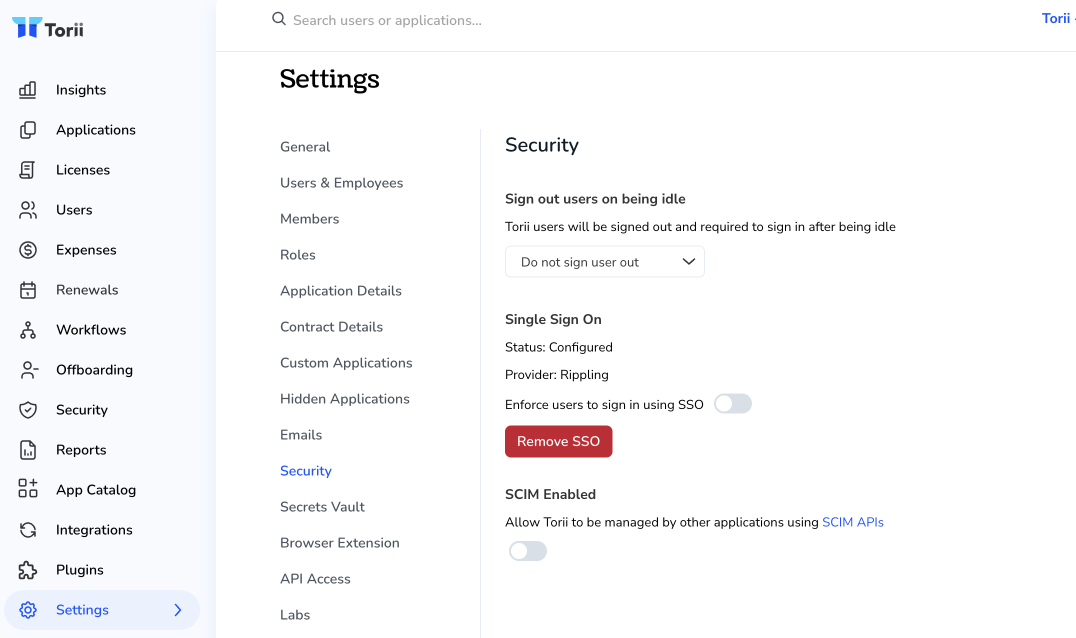Click the Expenses dollar icon
Screen dimensions: 1076x638
pos(28,250)
